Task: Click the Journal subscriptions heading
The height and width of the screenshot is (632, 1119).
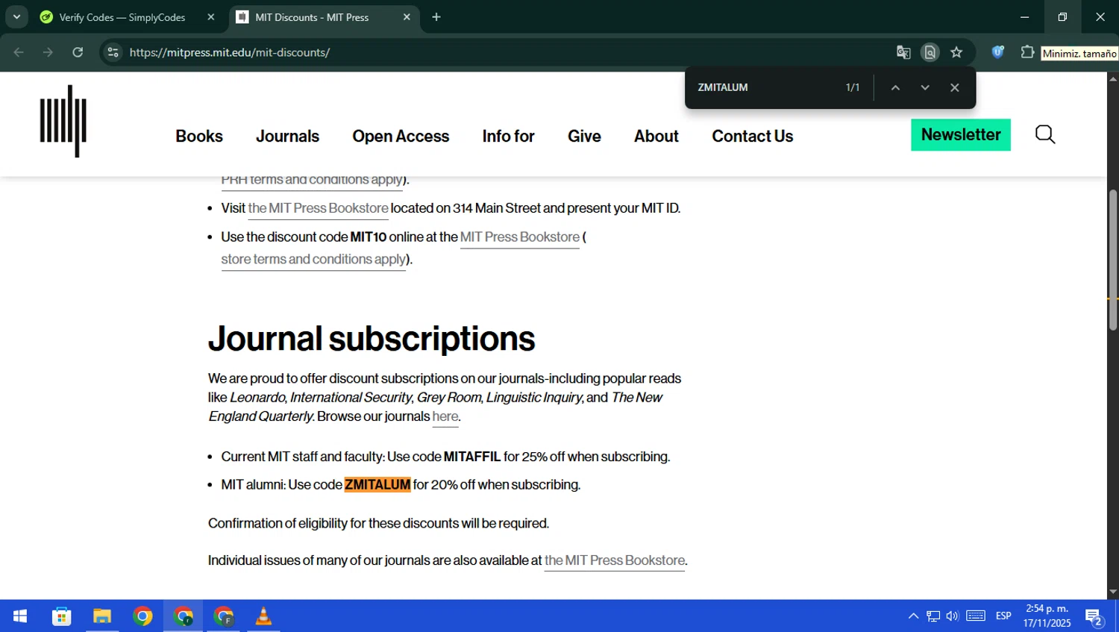Action: [372, 339]
